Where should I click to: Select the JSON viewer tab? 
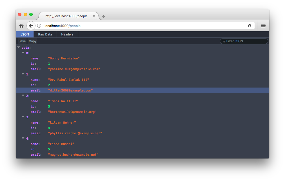[x=25, y=34]
